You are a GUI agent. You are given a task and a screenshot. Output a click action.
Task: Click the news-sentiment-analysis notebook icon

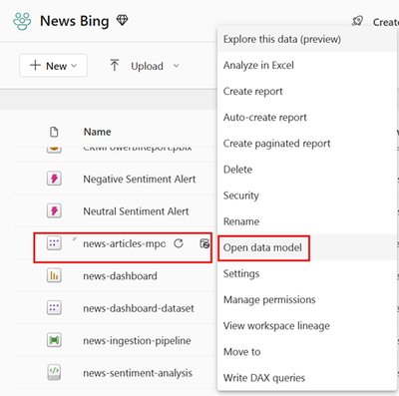[54, 372]
